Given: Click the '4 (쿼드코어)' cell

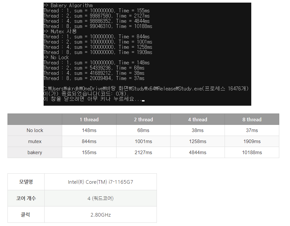Looking at the screenshot, I should (x=101, y=198).
